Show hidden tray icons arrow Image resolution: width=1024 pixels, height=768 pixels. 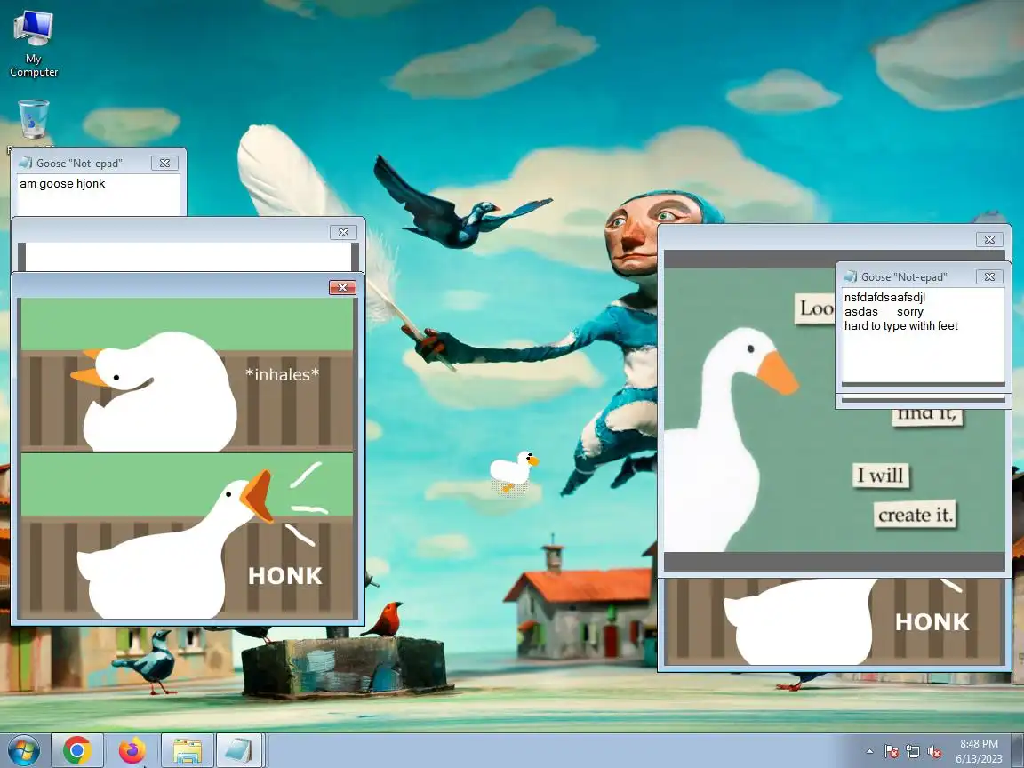[870, 752]
